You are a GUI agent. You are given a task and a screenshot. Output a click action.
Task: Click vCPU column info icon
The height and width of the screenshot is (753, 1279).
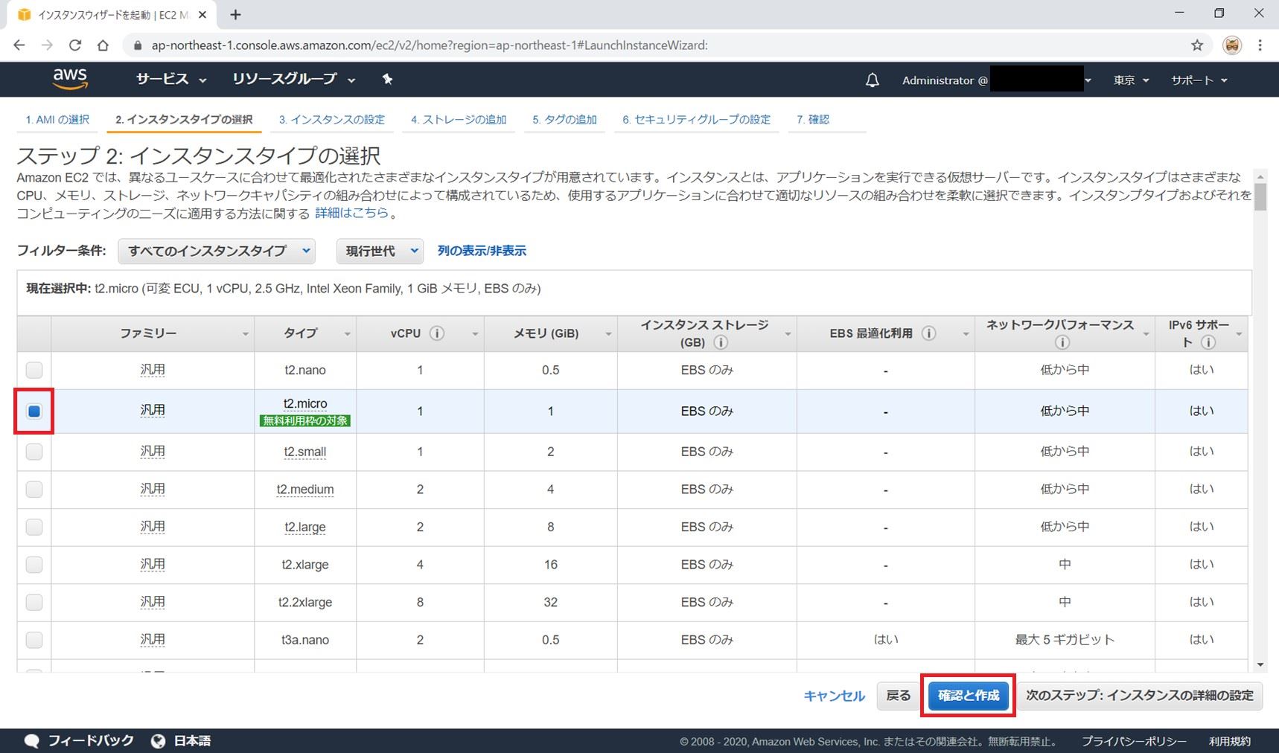tap(437, 333)
